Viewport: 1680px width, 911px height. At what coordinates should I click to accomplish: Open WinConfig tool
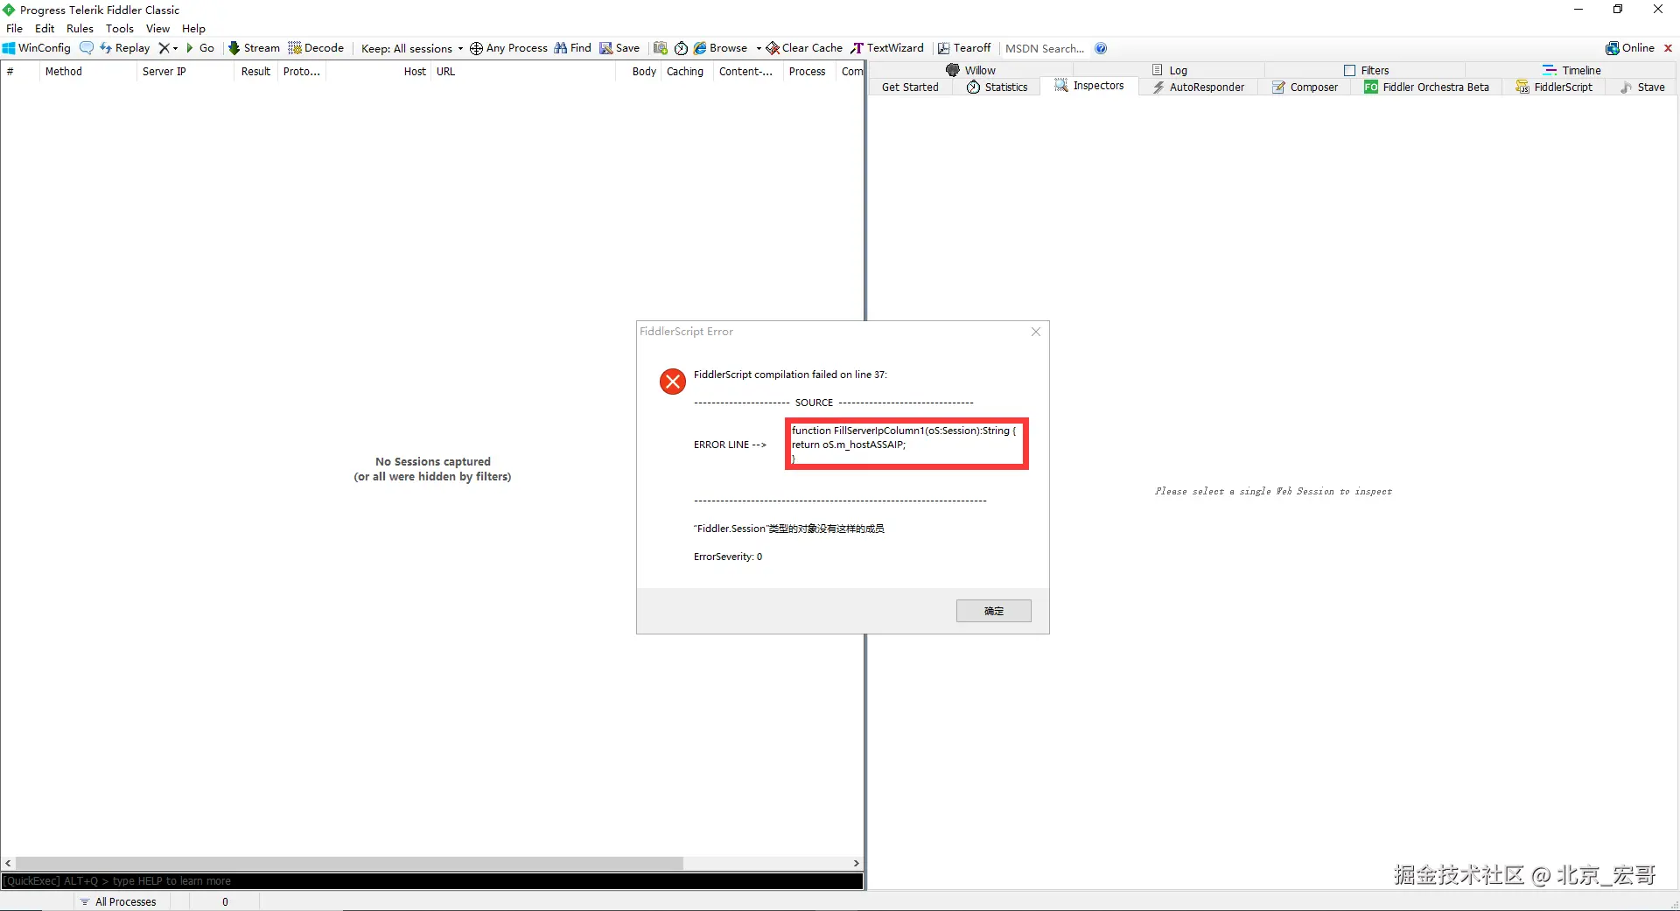click(37, 48)
